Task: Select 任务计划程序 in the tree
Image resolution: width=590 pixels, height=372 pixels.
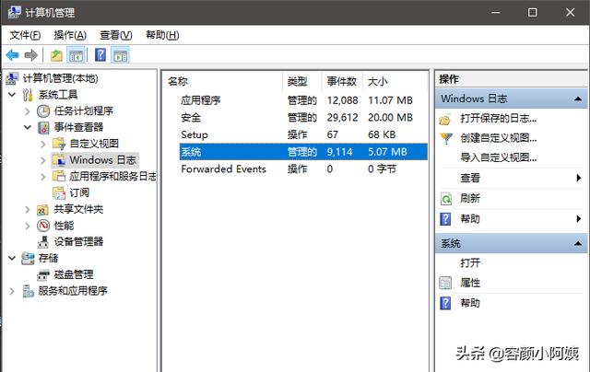Action: [x=85, y=110]
